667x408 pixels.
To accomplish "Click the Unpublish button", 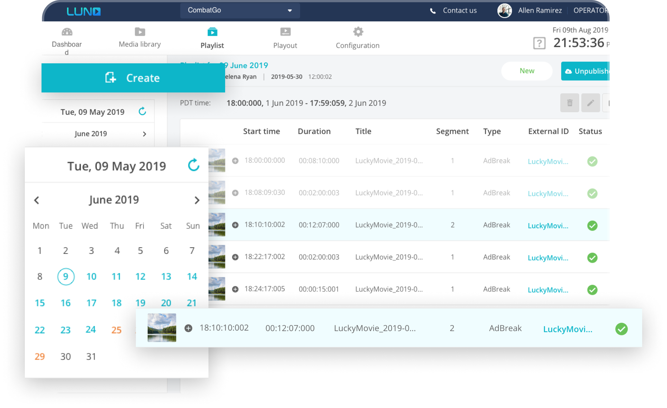I will (586, 71).
